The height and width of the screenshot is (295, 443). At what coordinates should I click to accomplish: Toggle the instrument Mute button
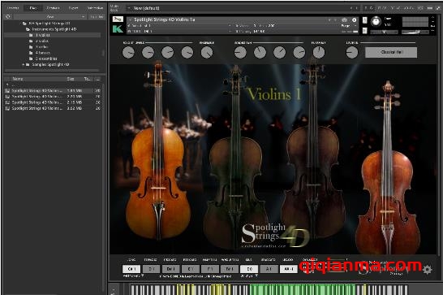click(365, 30)
